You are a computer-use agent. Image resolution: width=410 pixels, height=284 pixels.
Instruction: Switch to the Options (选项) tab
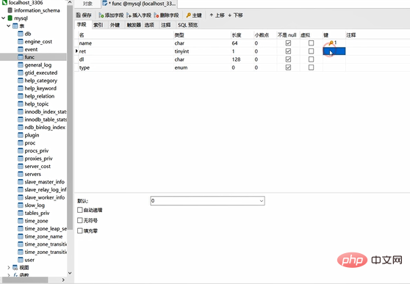(x=150, y=25)
